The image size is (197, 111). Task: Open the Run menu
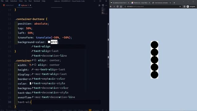(30, 1)
